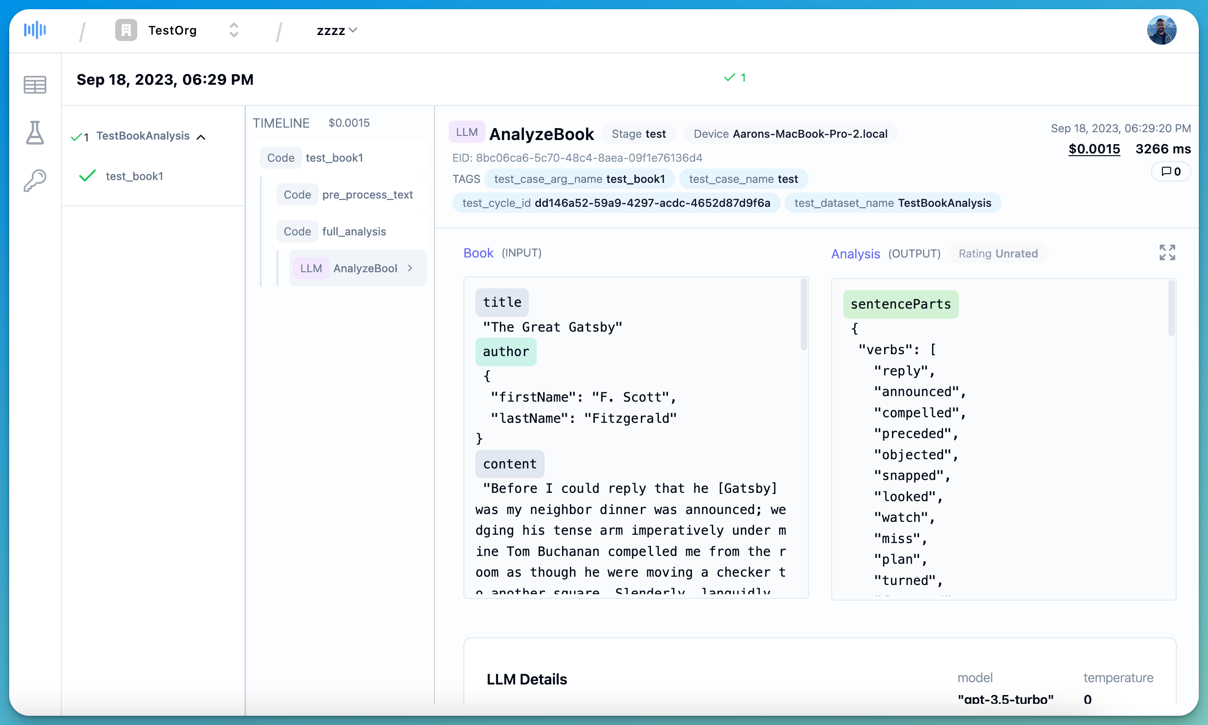
Task: Click the user avatar photo
Action: pos(1161,30)
